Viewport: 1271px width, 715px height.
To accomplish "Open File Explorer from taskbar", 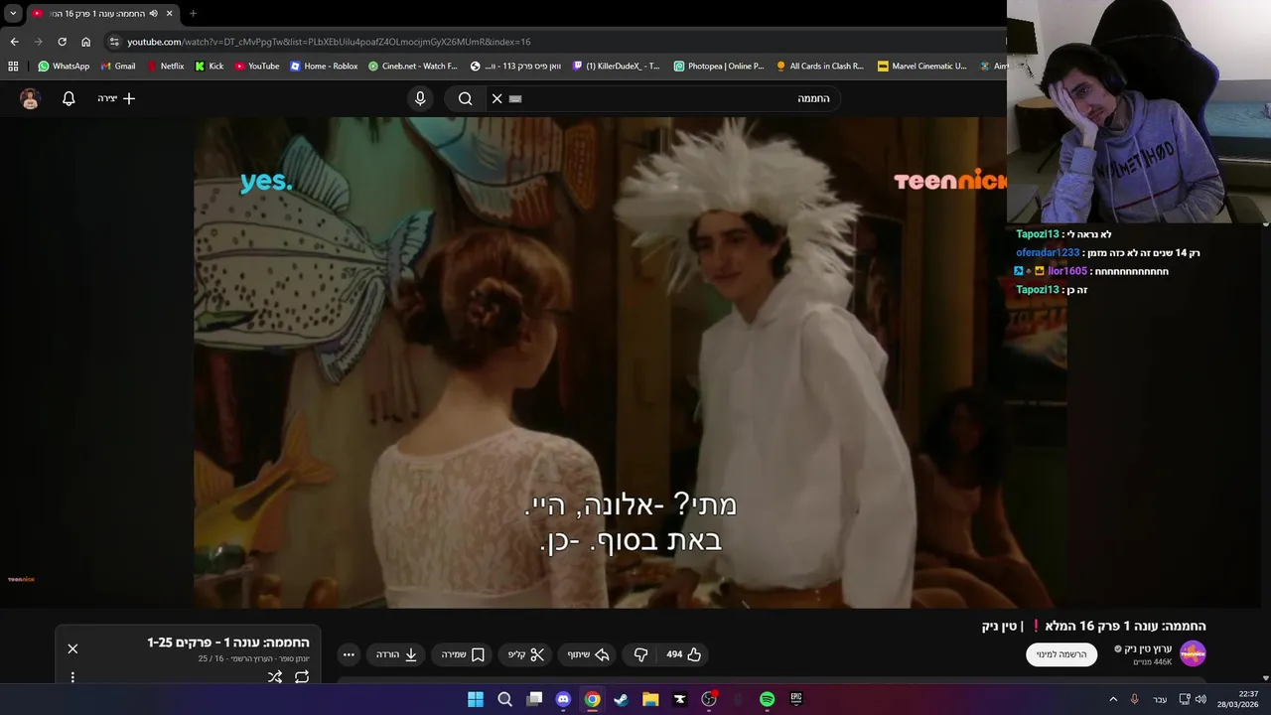I will click(x=650, y=699).
